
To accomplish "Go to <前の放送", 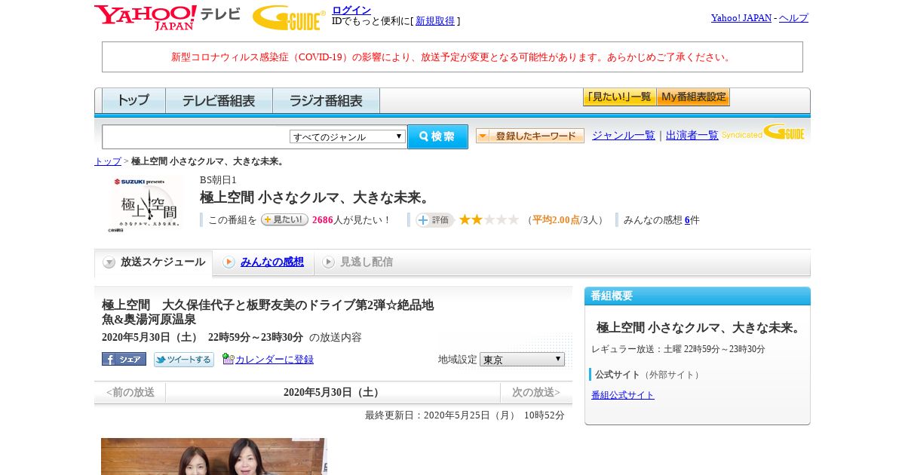I will pyautogui.click(x=130, y=392).
